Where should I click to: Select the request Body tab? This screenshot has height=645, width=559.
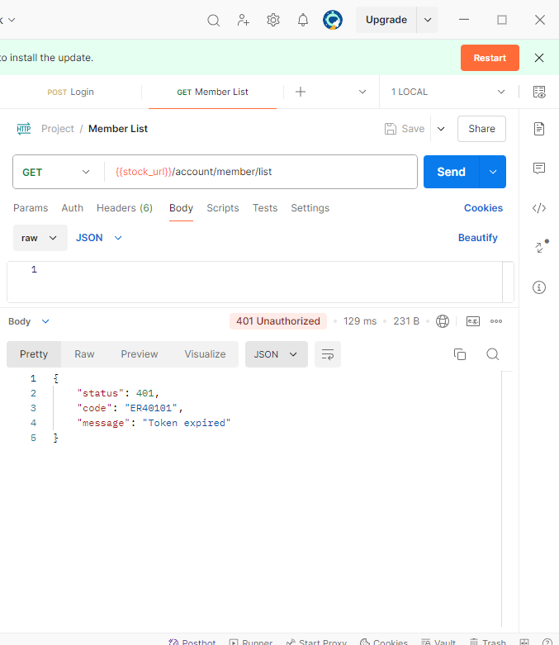pyautogui.click(x=181, y=208)
